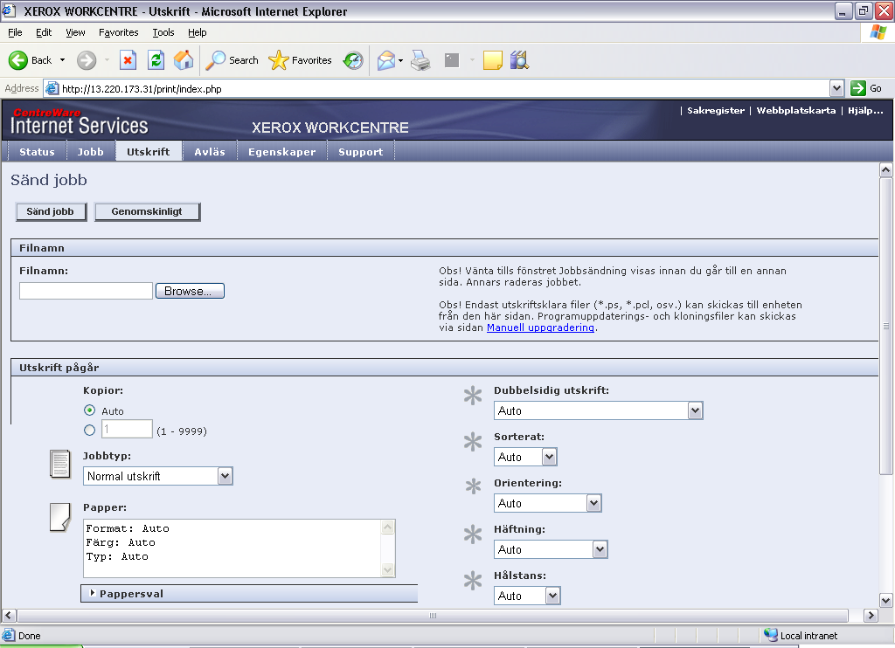895x648 pixels.
Task: Click the page icon in the address bar
Action: [x=52, y=88]
